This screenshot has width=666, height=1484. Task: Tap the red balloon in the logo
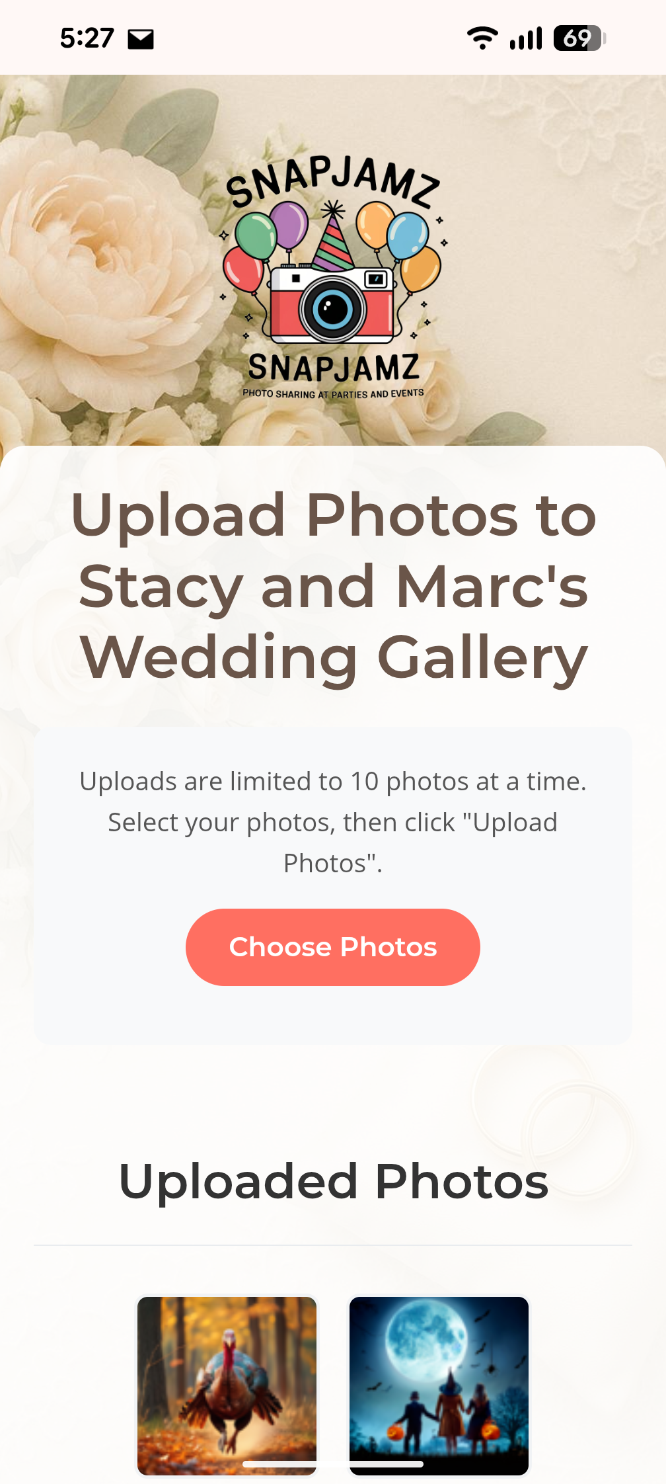243,269
